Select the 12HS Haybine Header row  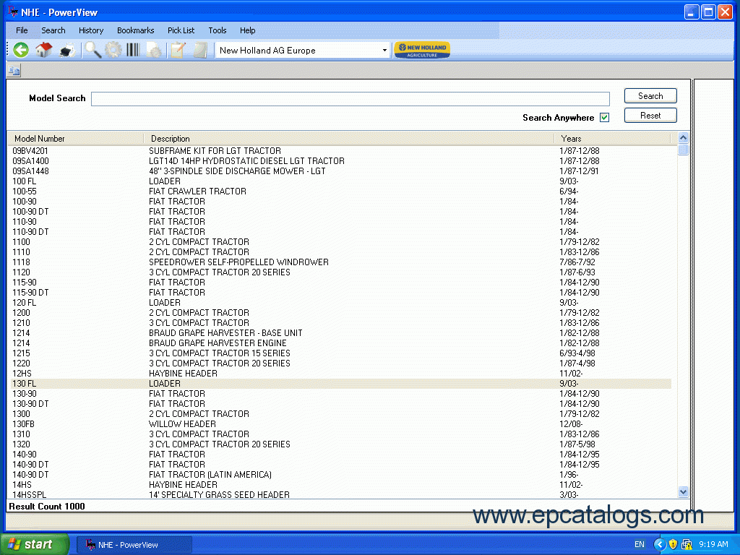(x=341, y=374)
